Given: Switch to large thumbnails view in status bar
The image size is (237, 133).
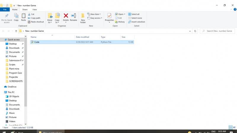Looking at the screenshot, I should click(x=234, y=127).
